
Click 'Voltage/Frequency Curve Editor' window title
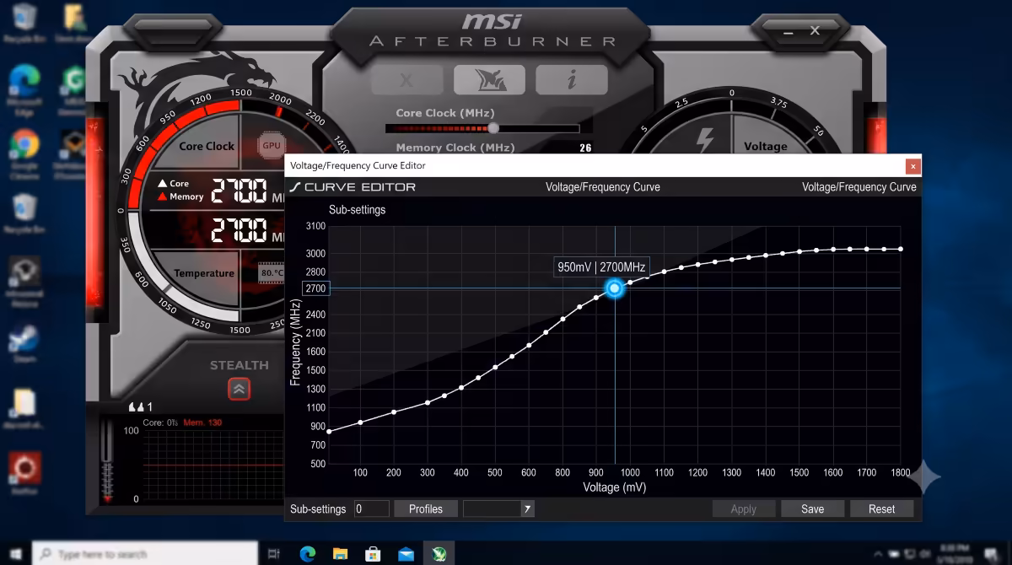point(358,166)
